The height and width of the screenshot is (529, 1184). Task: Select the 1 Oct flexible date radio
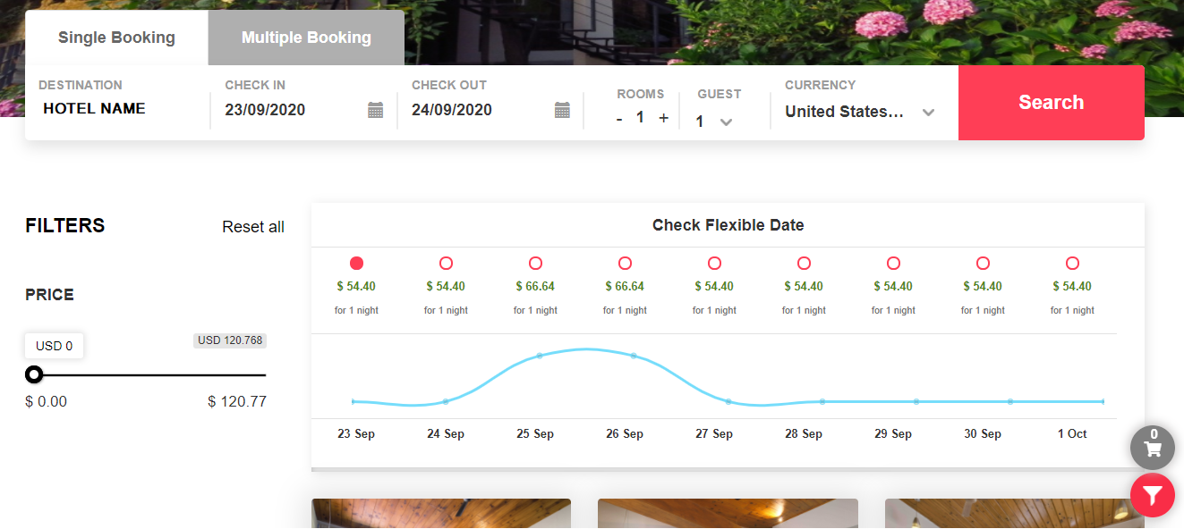tap(1072, 263)
